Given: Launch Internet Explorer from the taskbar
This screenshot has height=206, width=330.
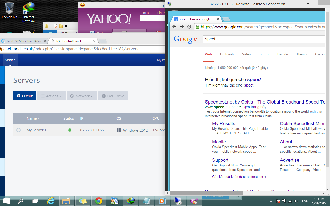Looking at the screenshot, I should (51, 201).
